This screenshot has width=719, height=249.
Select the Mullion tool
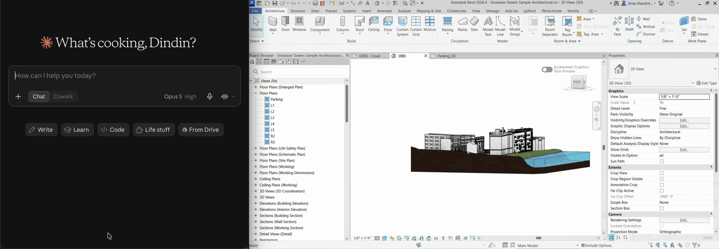click(x=430, y=24)
